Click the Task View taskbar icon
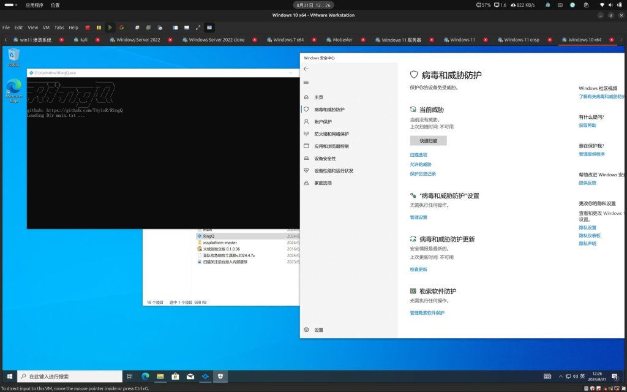 point(130,377)
